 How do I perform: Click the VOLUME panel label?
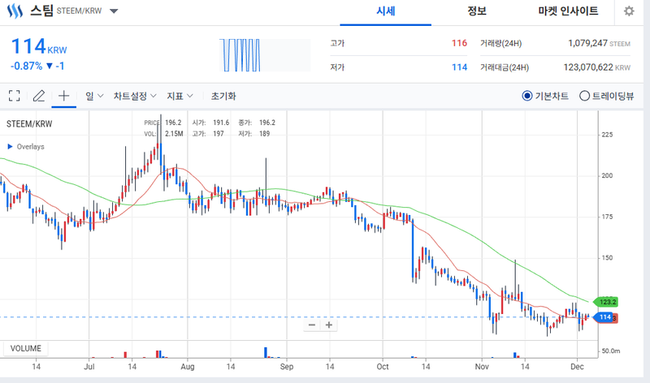pos(25,349)
